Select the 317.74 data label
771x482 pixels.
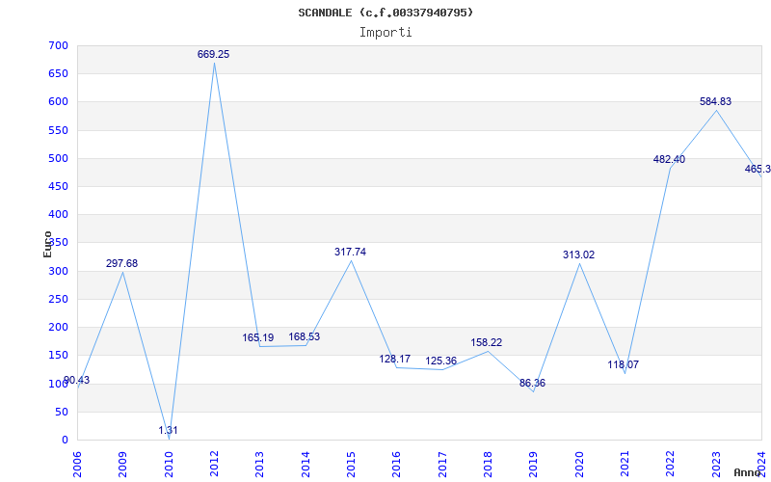pos(350,252)
